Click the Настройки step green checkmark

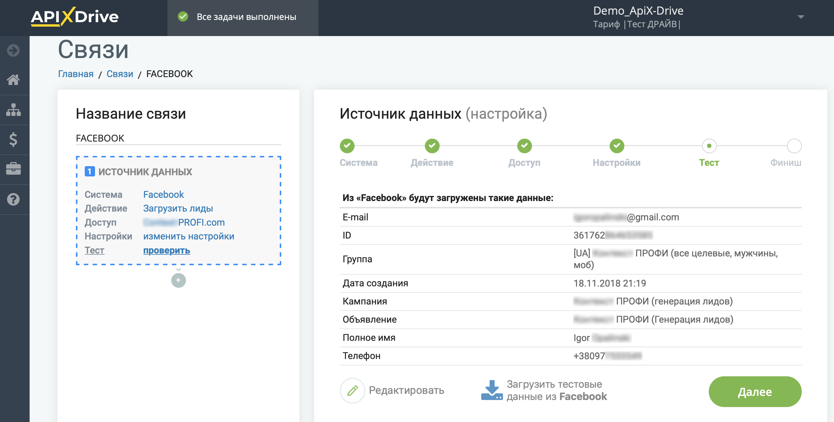(617, 146)
